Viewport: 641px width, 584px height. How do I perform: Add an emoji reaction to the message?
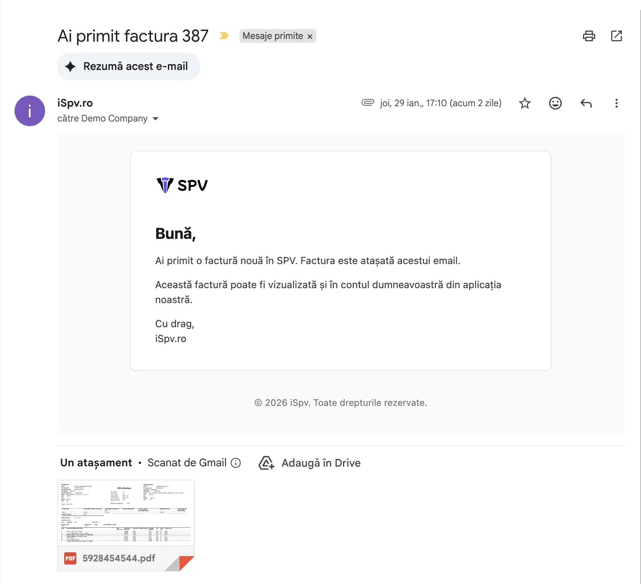coord(555,103)
